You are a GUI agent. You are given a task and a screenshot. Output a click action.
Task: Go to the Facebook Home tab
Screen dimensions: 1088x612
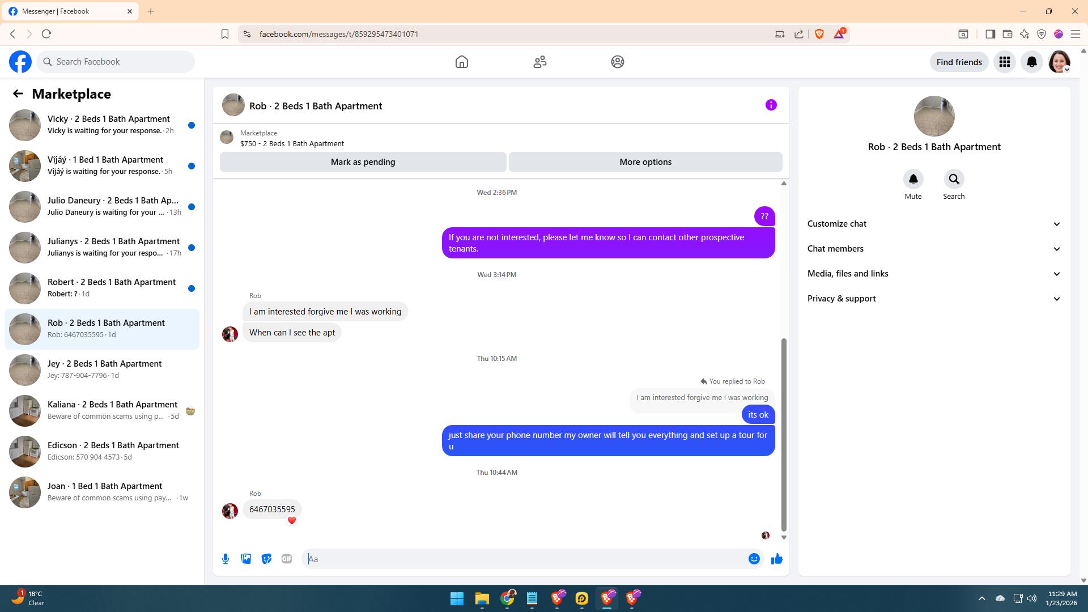coord(461,62)
